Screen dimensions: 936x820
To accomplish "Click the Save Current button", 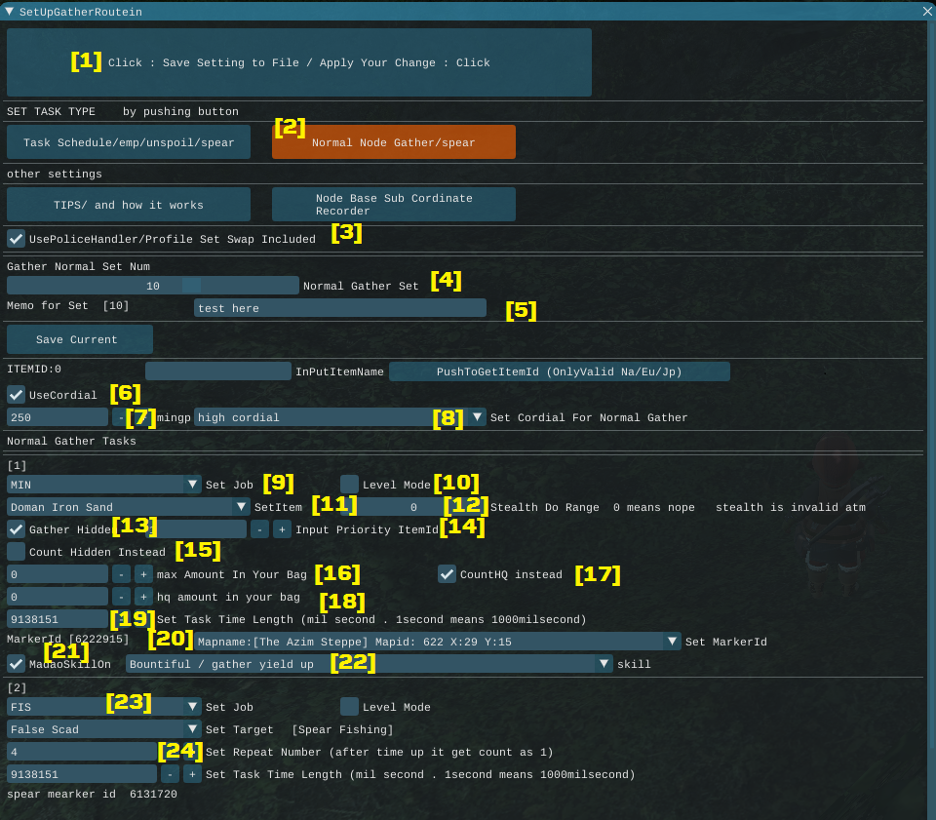I will 80,339.
